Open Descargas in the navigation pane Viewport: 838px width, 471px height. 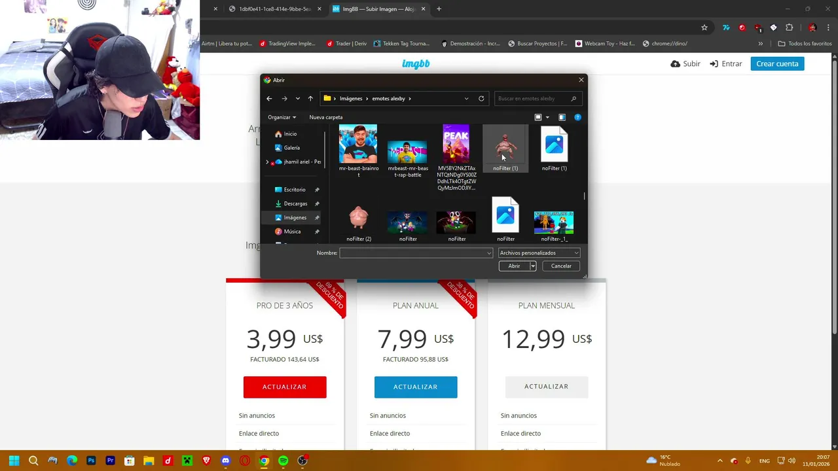click(x=295, y=203)
